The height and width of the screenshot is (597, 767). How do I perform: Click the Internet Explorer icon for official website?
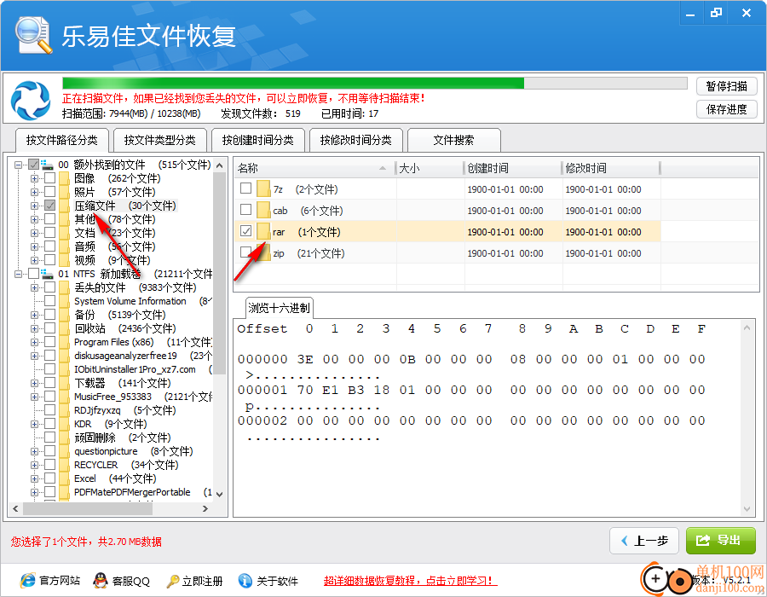coord(27,580)
